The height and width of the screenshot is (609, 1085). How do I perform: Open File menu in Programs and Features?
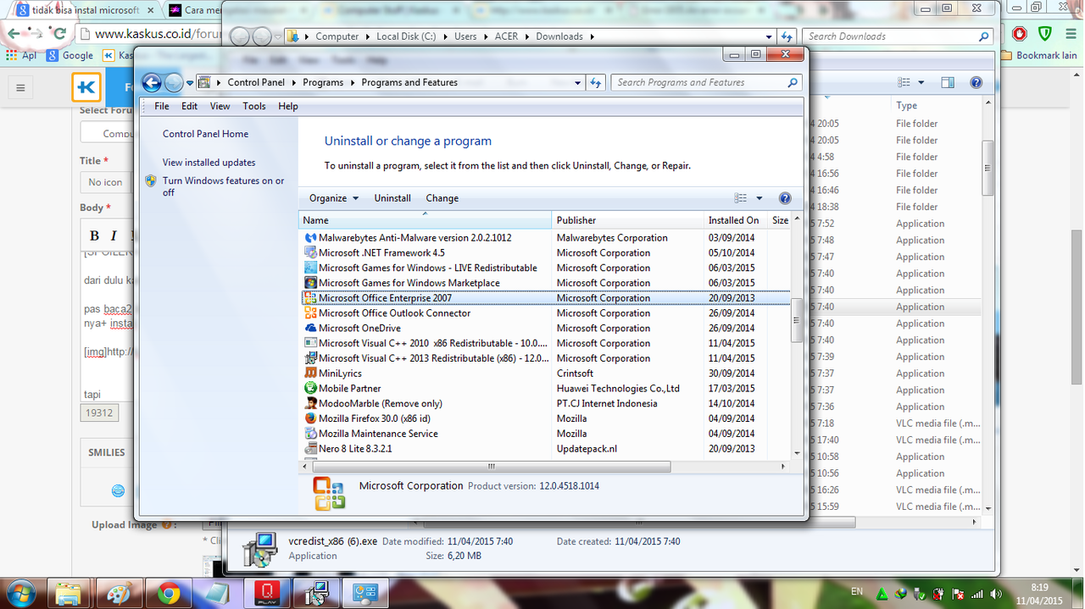162,107
